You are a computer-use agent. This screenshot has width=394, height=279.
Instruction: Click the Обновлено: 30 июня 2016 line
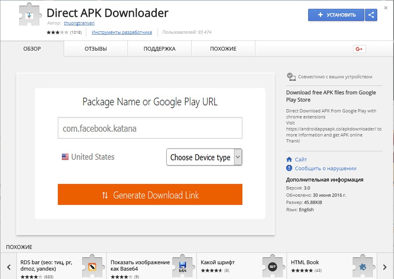(x=316, y=195)
